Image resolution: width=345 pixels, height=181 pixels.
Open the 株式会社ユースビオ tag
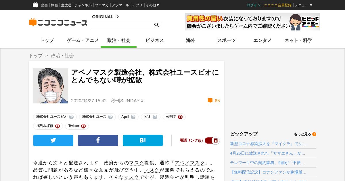pos(52,117)
